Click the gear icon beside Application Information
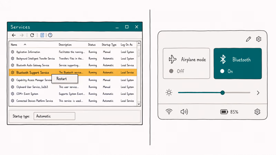Screen dimensions: 276x155 12,52
